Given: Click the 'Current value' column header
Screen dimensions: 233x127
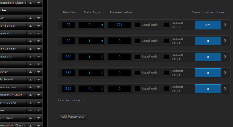Looking at the screenshot, I should click(202, 12).
